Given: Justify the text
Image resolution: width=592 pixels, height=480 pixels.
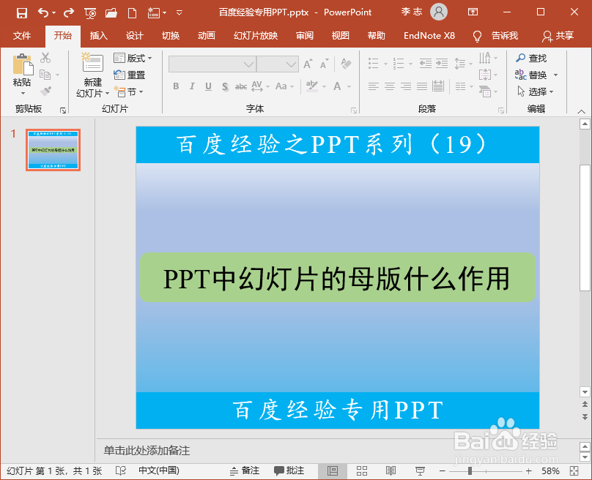Looking at the screenshot, I should [422, 86].
